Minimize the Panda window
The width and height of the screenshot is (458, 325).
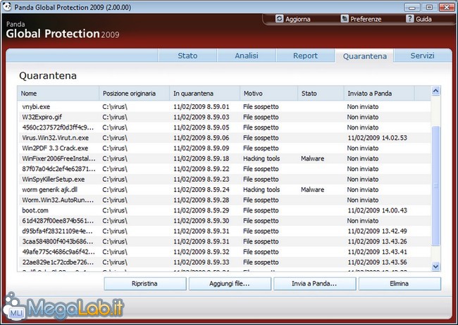click(412, 7)
